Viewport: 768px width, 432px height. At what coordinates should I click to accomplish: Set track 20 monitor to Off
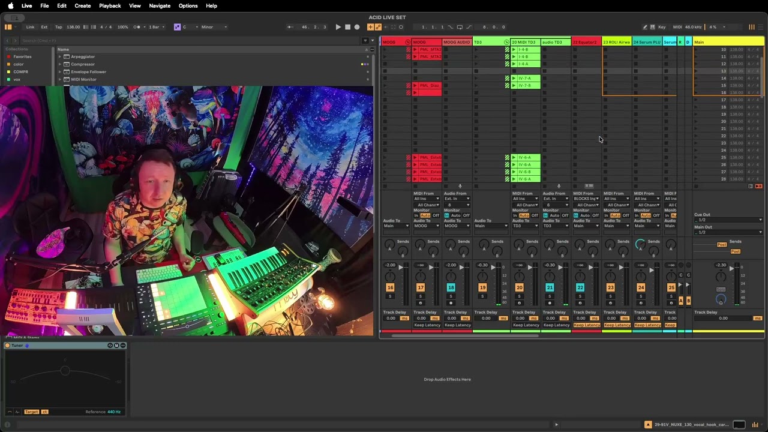click(535, 215)
